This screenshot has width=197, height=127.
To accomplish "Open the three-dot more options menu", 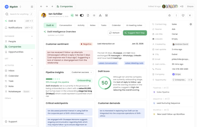I will click(x=176, y=15).
